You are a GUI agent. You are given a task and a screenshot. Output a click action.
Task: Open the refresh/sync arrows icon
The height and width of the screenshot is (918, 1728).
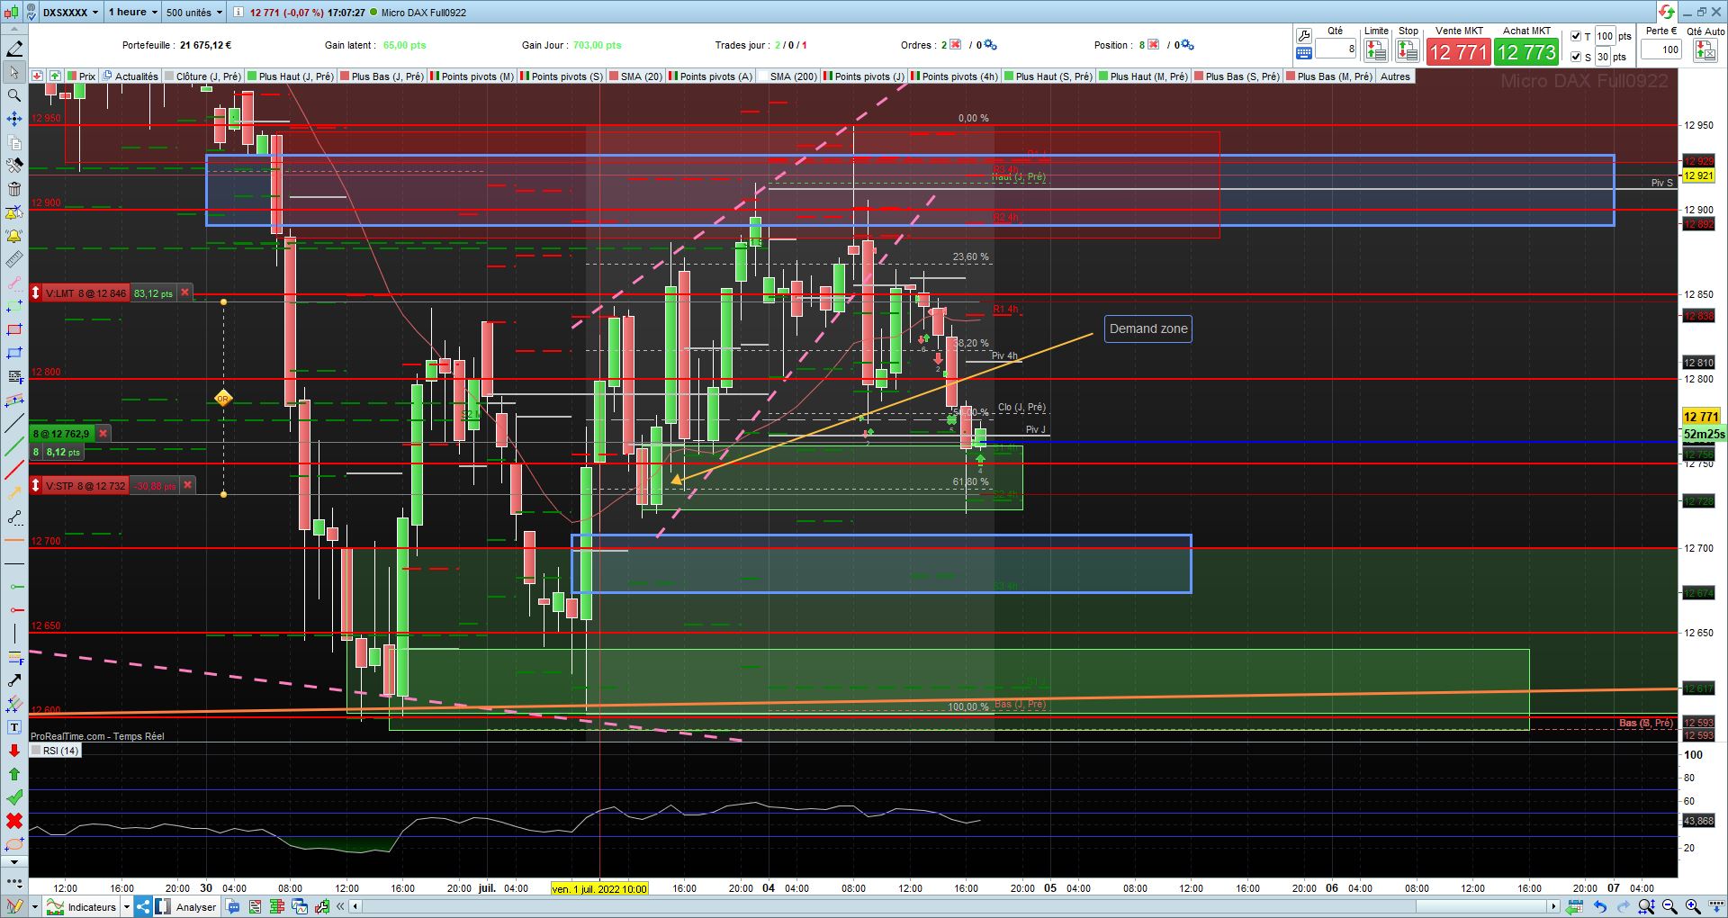(1667, 12)
